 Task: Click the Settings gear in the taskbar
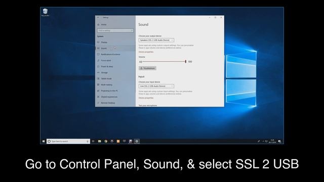coord(137,142)
